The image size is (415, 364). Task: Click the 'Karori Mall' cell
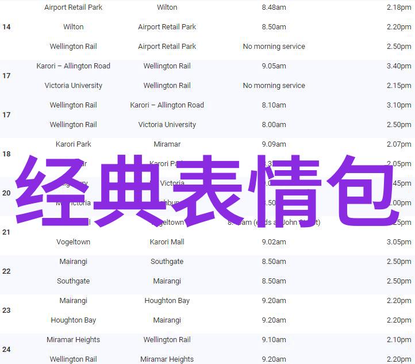coord(167,242)
